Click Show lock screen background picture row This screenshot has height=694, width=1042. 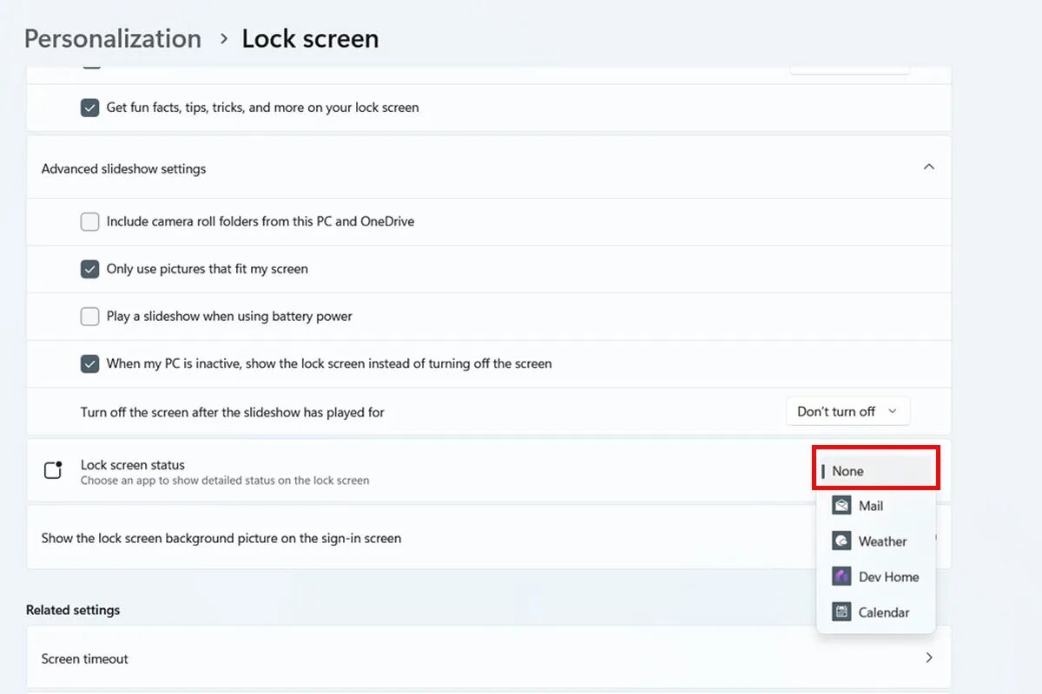(x=221, y=538)
